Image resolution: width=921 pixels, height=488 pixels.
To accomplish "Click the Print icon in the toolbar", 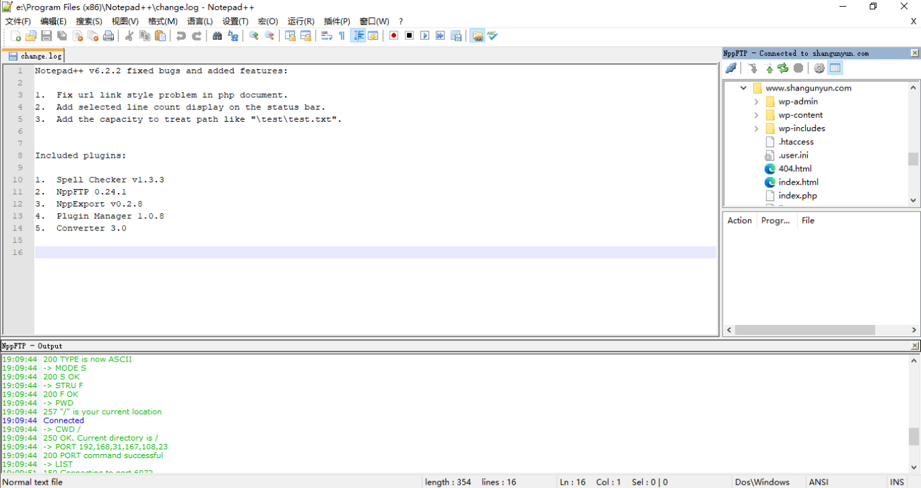I will (x=109, y=36).
